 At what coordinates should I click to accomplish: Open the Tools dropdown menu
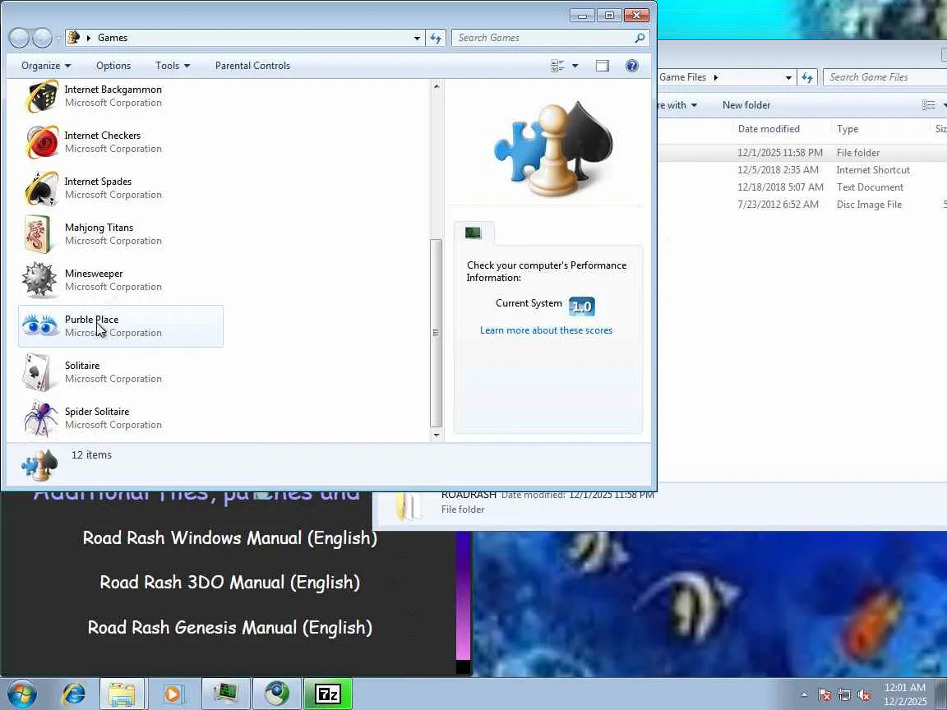(173, 66)
